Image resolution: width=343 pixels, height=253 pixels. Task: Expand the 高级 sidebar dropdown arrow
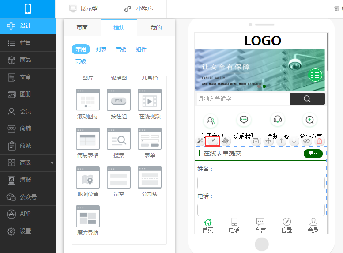pos(52,163)
